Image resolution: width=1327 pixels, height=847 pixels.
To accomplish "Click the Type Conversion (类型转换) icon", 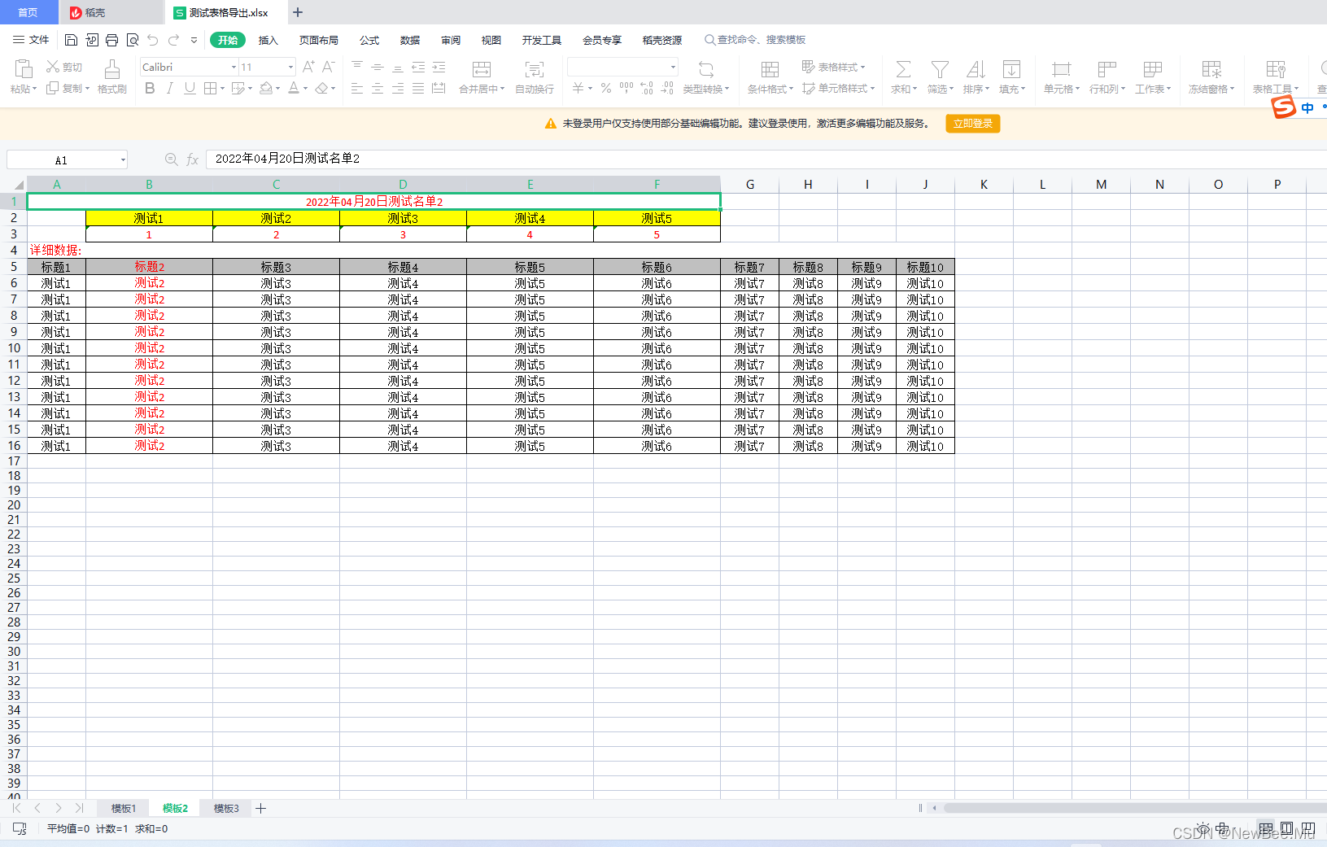I will 706,69.
